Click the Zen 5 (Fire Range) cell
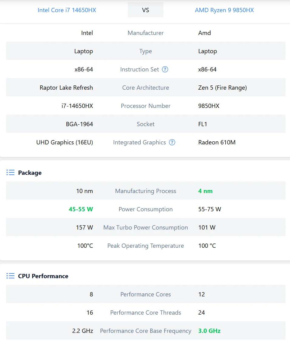290x342 pixels. [222, 88]
